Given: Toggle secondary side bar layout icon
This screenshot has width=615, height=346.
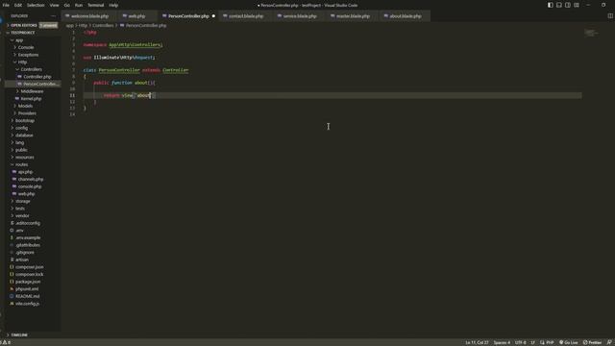Looking at the screenshot, I should pos(568,5).
